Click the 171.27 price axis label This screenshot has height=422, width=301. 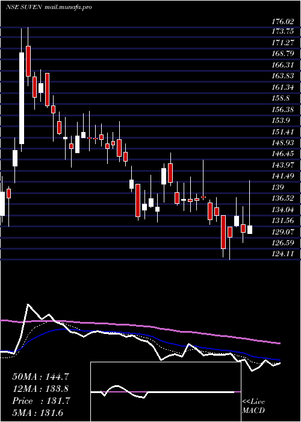click(282, 42)
